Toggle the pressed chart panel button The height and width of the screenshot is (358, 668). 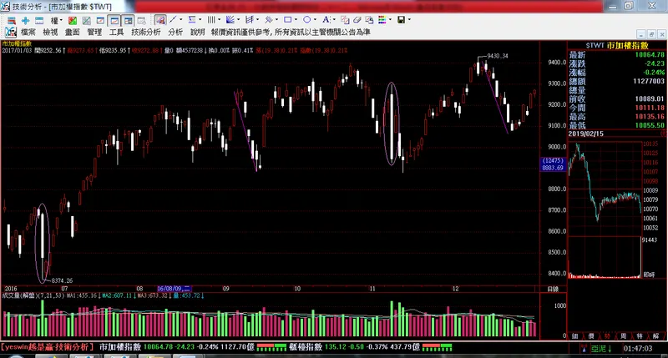click(x=114, y=20)
